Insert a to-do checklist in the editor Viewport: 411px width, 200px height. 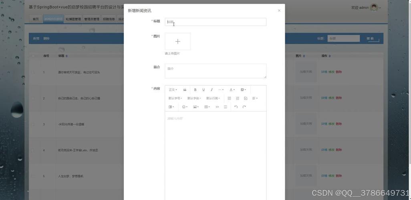(246, 98)
